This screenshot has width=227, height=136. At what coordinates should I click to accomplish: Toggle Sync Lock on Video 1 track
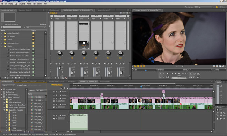click(56, 104)
